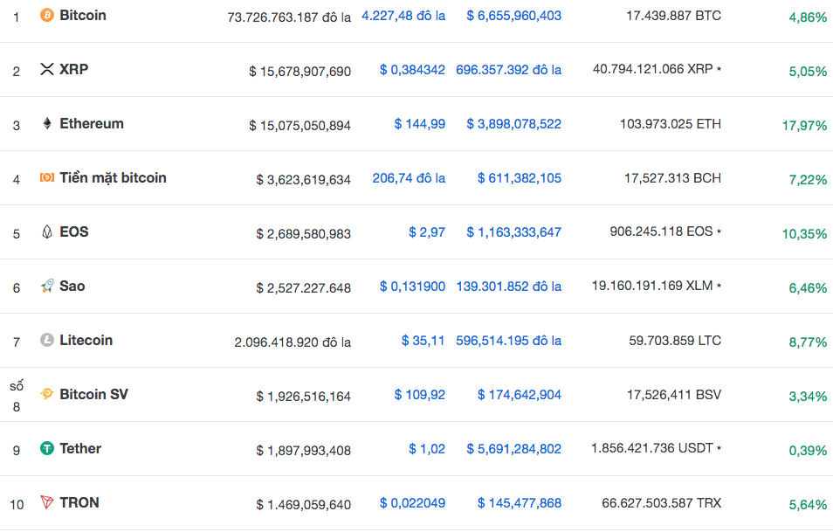Select Tether's 0,39% change value
833x532 pixels.
click(x=808, y=451)
